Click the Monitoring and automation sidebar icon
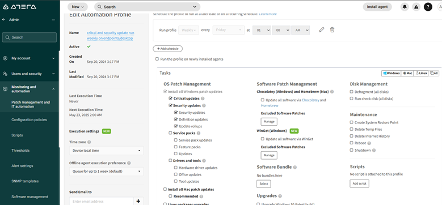This screenshot has width=442, height=205. (5, 89)
